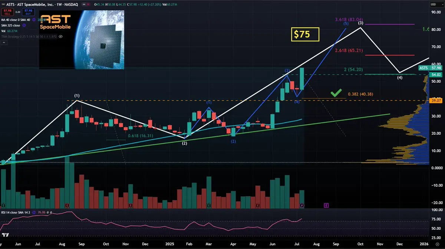Image resolution: width=445 pixels, height=249 pixels.
Task: Click the purple lightning event icon near Jul 2025
Action: 302,205
